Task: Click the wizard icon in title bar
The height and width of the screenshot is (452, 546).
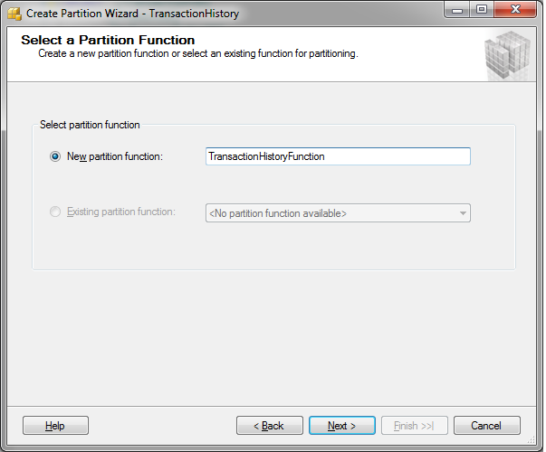Action: coord(14,14)
